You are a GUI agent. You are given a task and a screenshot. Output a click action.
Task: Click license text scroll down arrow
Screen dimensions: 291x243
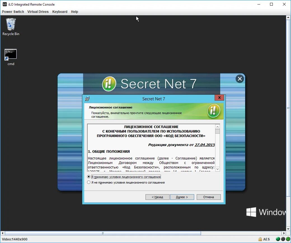pos(217,169)
